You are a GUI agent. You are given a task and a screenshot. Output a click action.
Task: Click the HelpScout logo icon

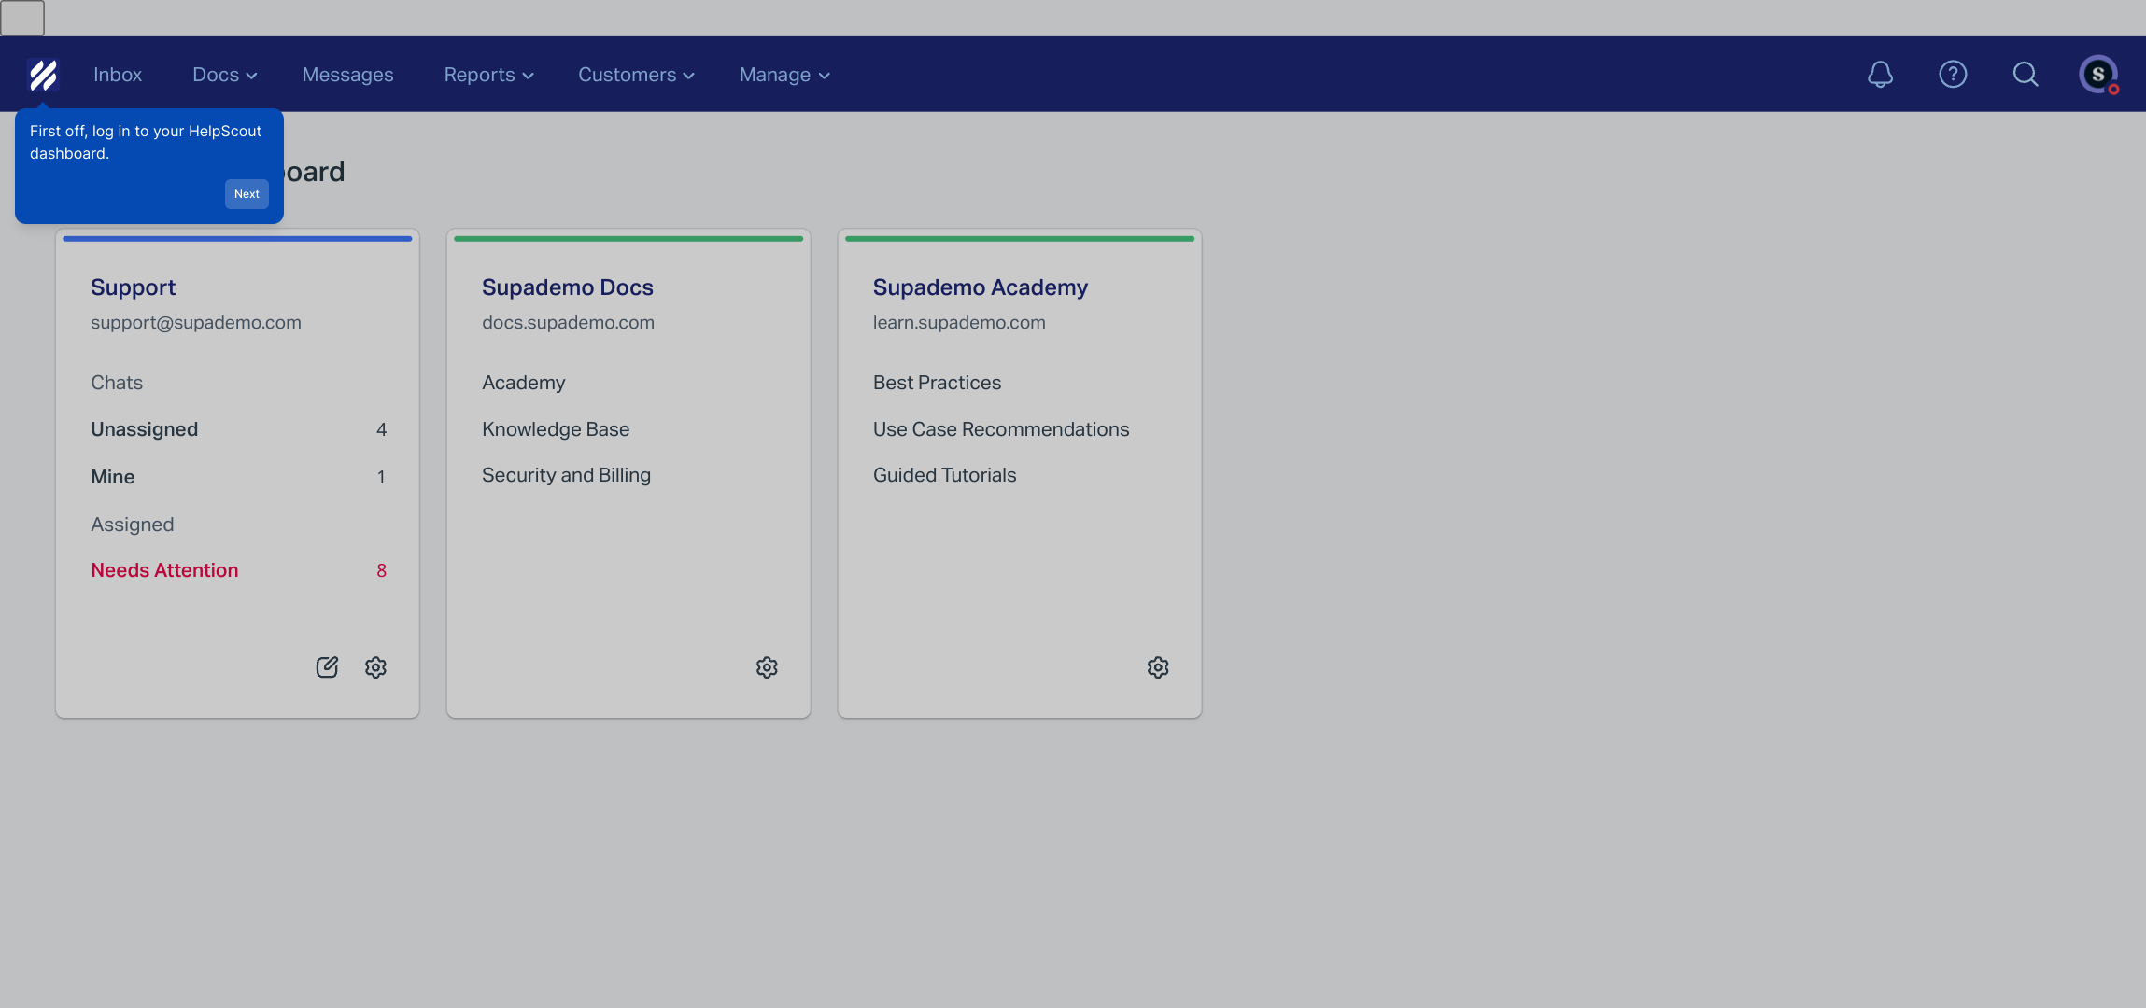click(x=43, y=75)
